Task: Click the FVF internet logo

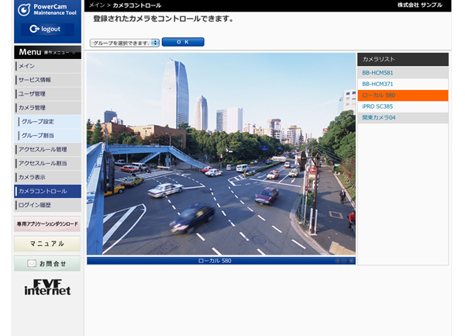Action: 47,287
